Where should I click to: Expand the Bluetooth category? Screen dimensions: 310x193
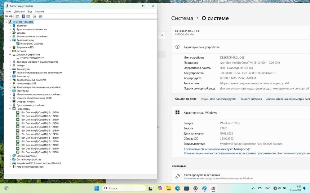coord(10,26)
